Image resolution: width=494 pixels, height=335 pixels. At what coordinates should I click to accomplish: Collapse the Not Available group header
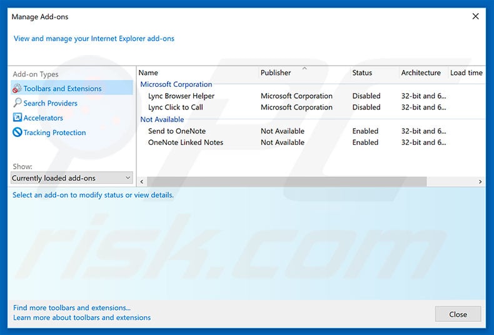[x=162, y=119]
